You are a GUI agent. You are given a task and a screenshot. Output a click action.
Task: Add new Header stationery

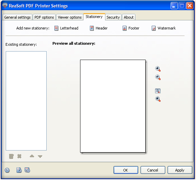pyautogui.click(x=99, y=28)
